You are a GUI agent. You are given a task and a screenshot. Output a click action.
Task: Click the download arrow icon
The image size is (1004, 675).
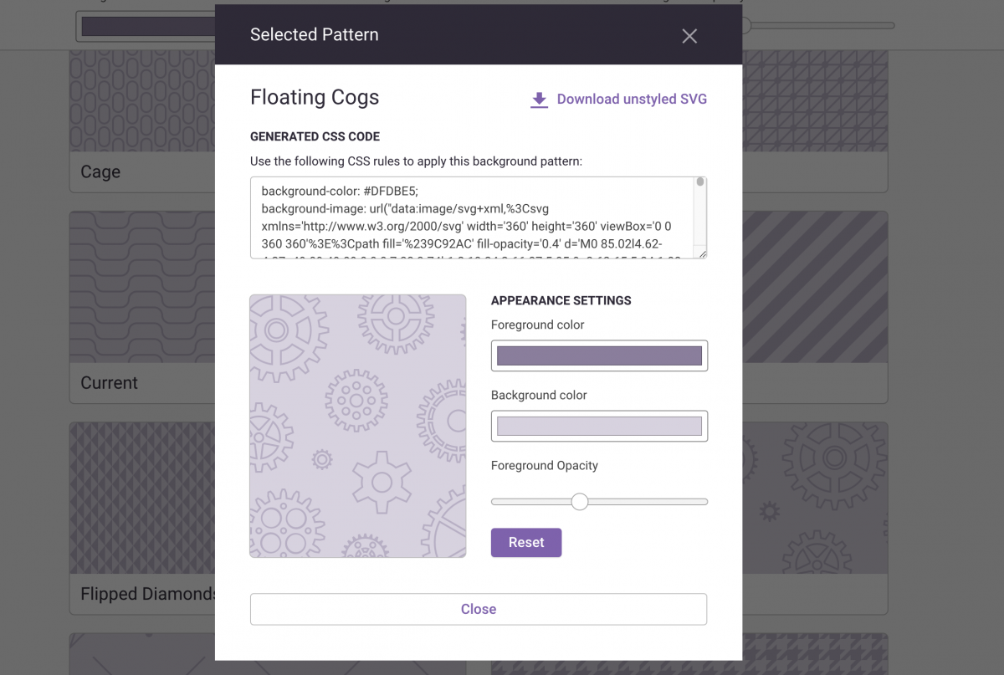[539, 100]
